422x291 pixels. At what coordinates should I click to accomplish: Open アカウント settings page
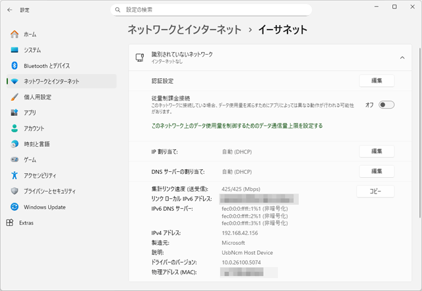34,128
